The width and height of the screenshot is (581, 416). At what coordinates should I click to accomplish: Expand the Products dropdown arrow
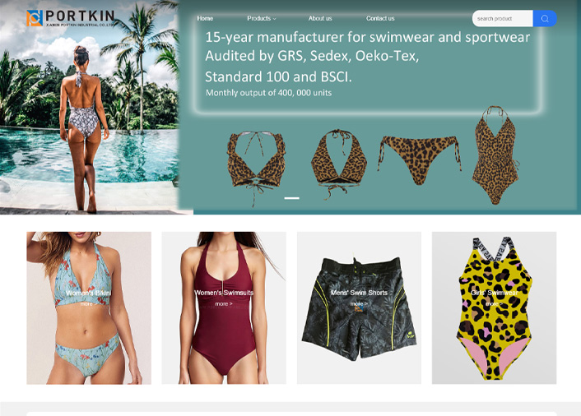coord(275,19)
